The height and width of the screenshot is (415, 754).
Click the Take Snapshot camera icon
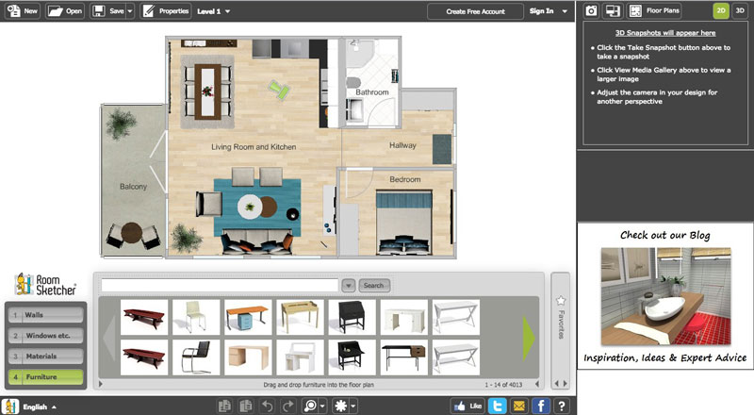(x=592, y=11)
